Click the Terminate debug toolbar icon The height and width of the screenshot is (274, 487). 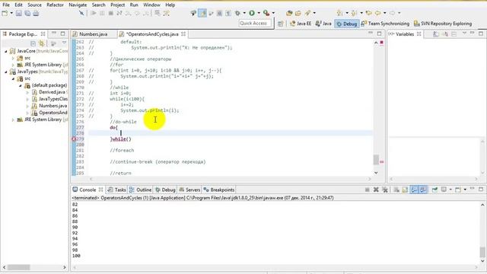[110, 13]
